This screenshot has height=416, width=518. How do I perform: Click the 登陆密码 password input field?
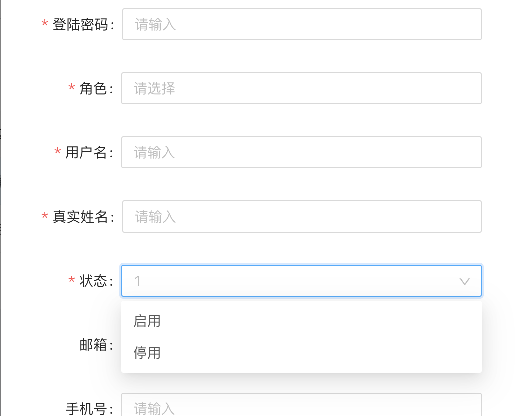click(x=302, y=24)
